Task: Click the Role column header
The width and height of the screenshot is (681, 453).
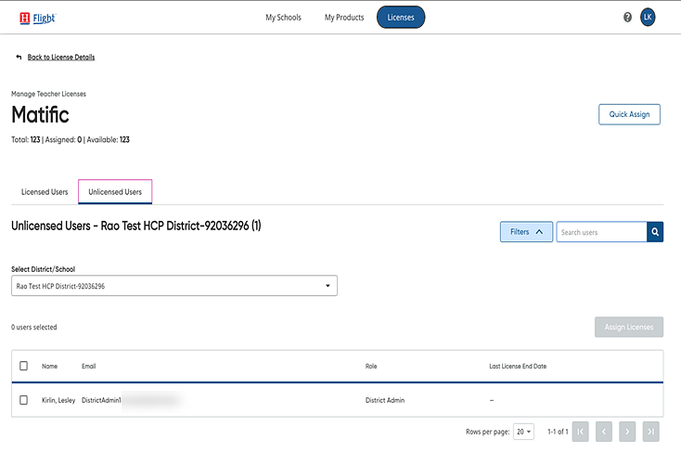Action: click(371, 366)
